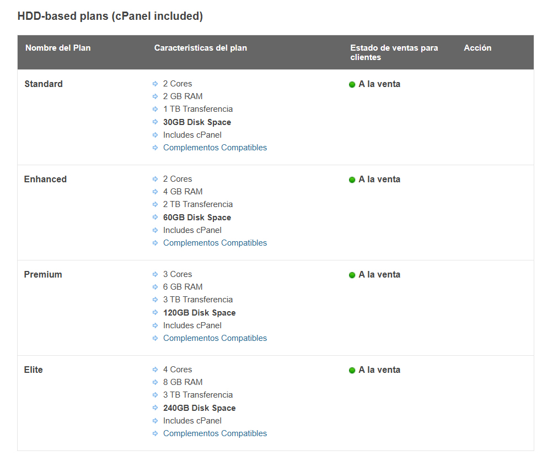
Task: Select the Standard plan name
Action: click(x=44, y=84)
